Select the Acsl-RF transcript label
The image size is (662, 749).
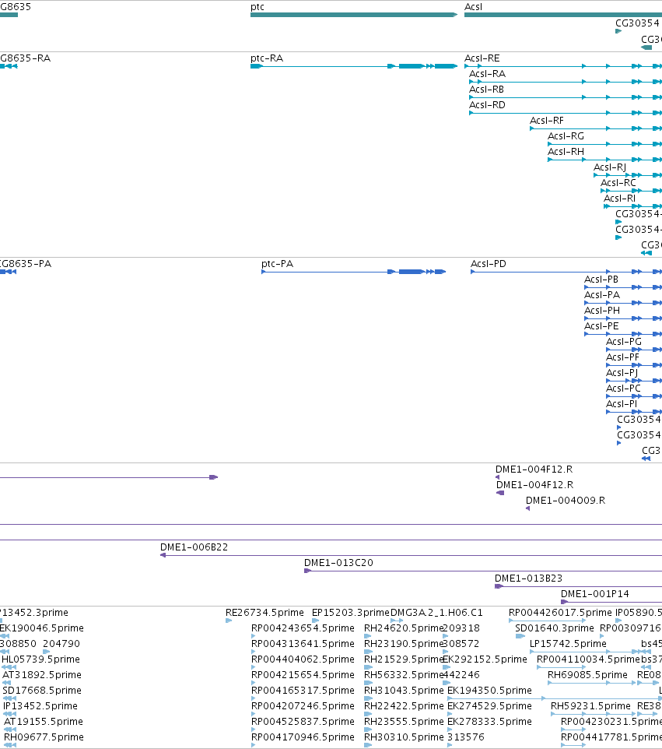tap(547, 121)
